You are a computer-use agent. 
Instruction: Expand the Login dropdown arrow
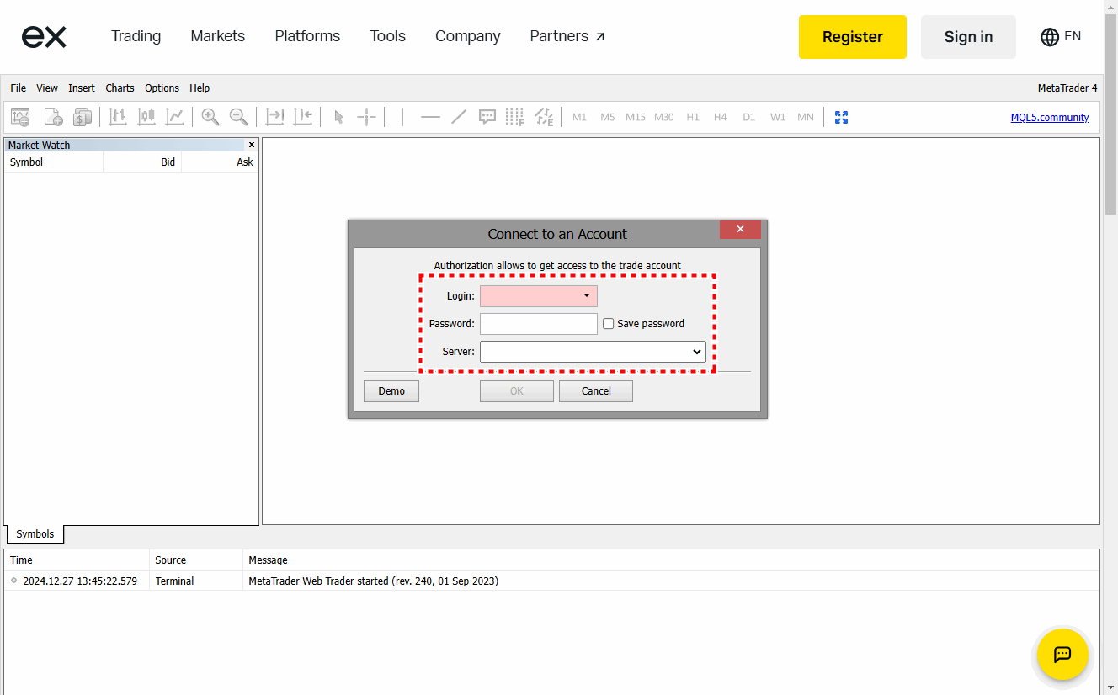point(587,296)
